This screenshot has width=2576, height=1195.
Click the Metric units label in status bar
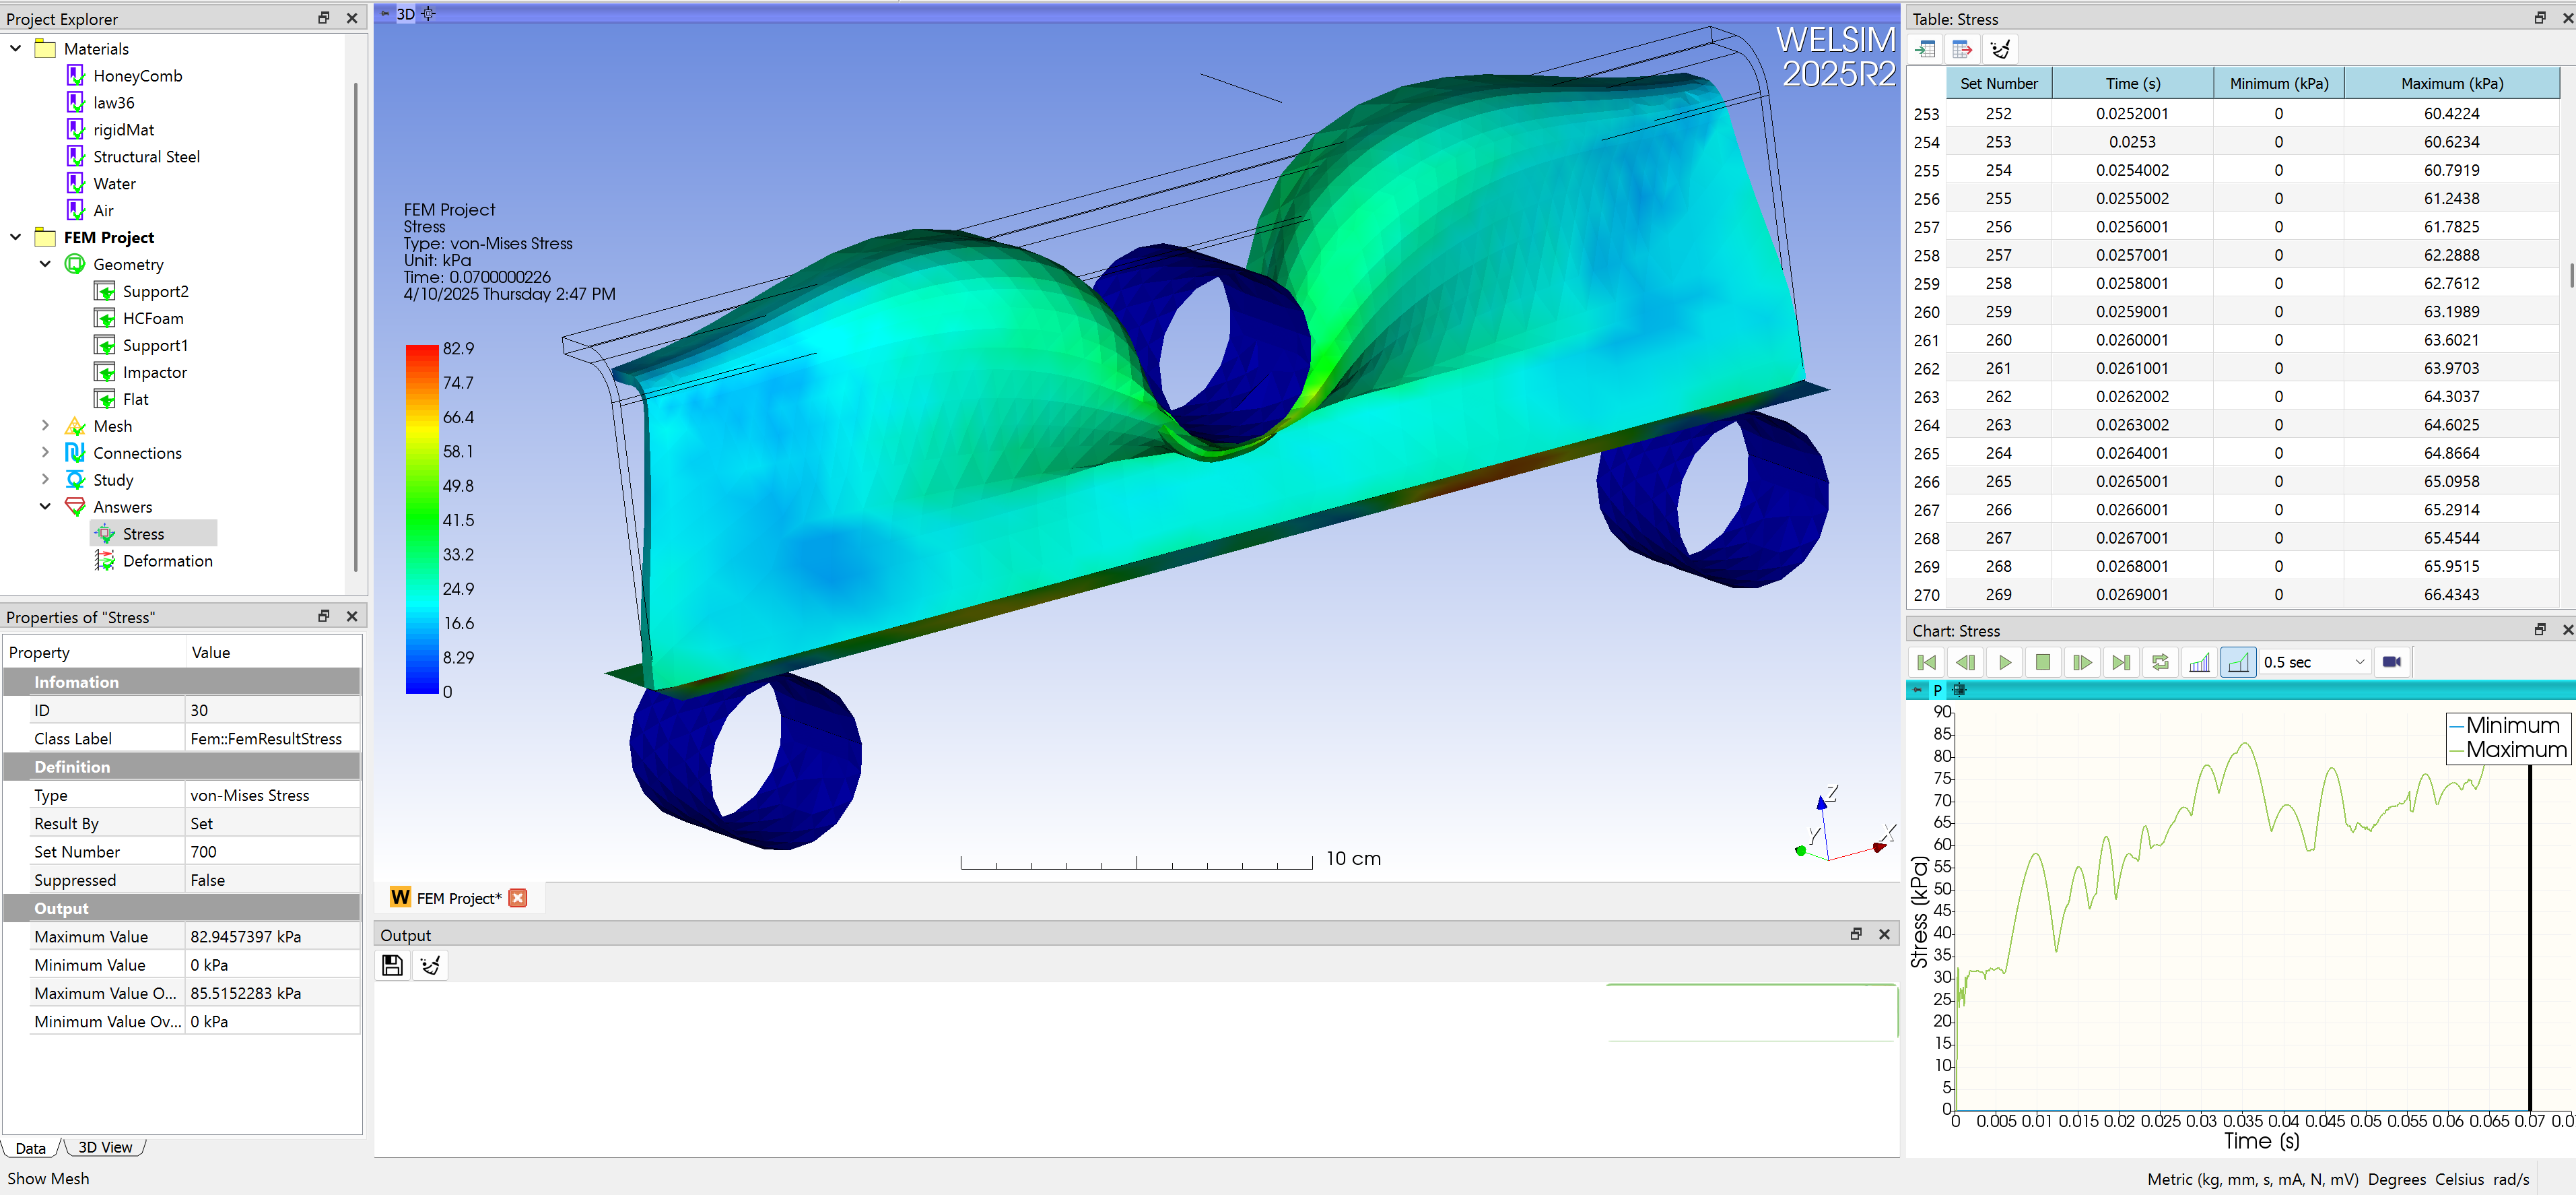pos(2252,1179)
